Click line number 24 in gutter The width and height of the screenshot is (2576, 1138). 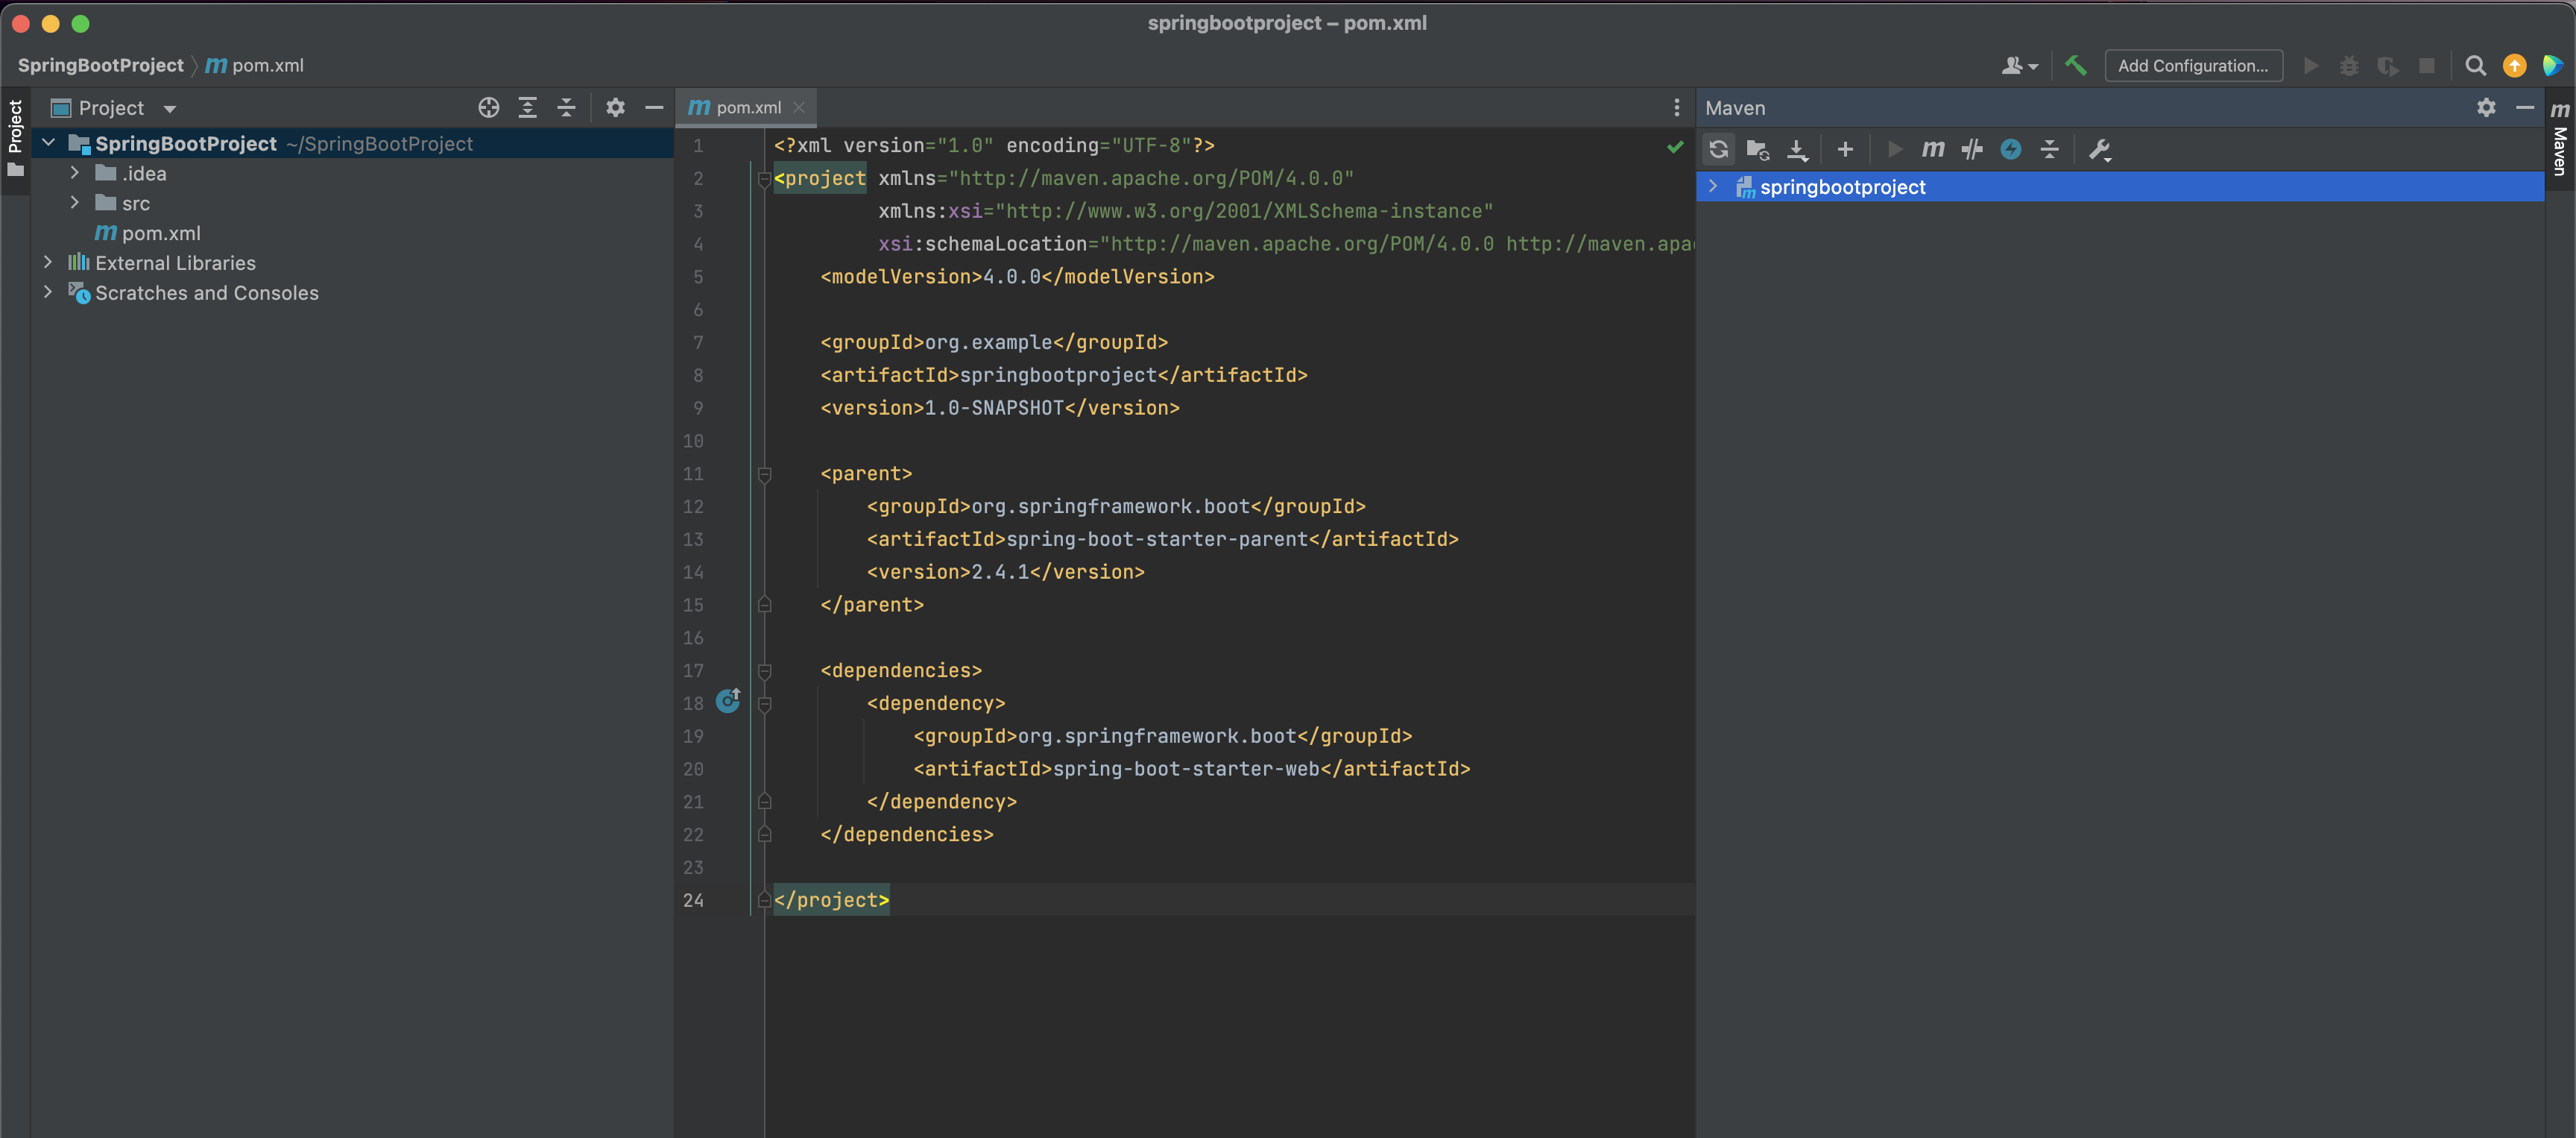coord(693,900)
